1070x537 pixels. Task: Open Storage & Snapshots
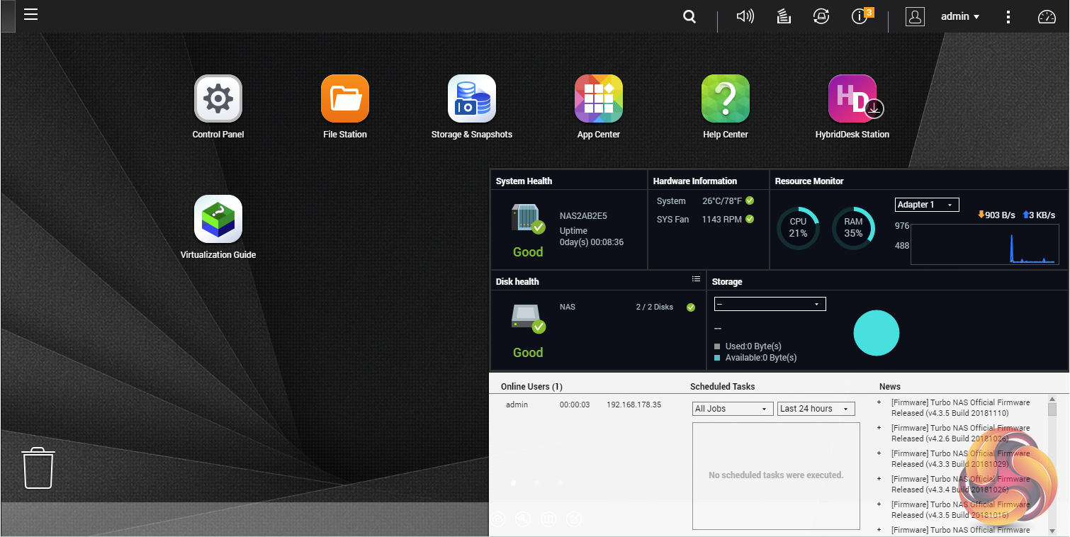click(x=472, y=98)
